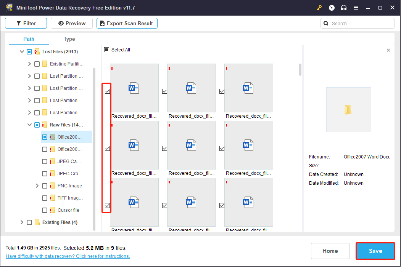Expand the Existing Files node
This screenshot has height=267, width=401.
22,222
